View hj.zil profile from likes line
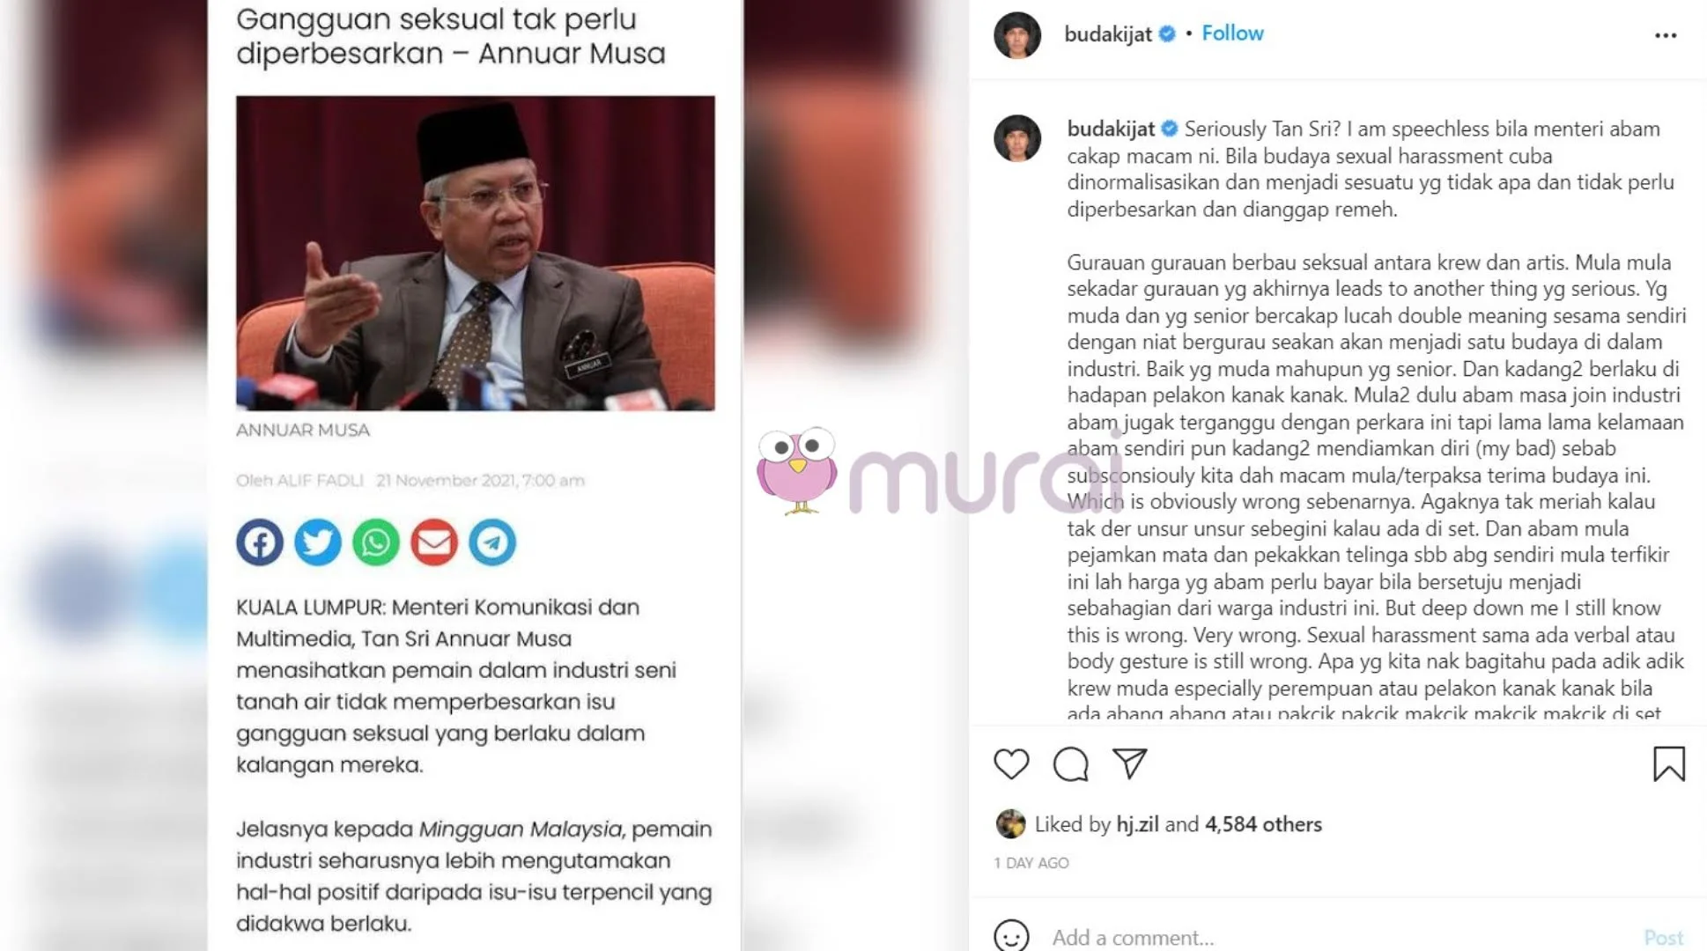The image size is (1707, 951). tap(1137, 824)
